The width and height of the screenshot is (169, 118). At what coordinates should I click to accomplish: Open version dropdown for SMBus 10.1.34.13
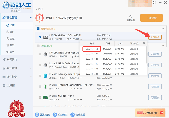point(81,100)
